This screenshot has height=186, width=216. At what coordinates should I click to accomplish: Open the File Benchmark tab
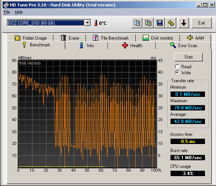point(111,38)
